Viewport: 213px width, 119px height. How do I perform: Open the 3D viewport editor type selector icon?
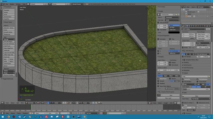pyautogui.click(x=3, y=103)
